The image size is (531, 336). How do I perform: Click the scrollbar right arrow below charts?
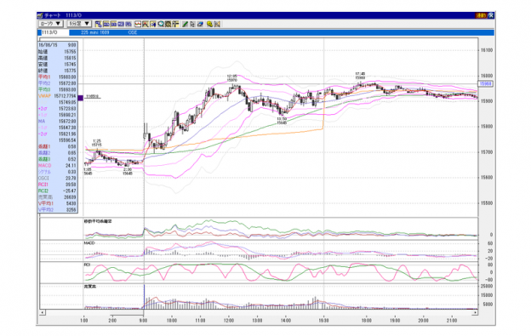click(475, 312)
